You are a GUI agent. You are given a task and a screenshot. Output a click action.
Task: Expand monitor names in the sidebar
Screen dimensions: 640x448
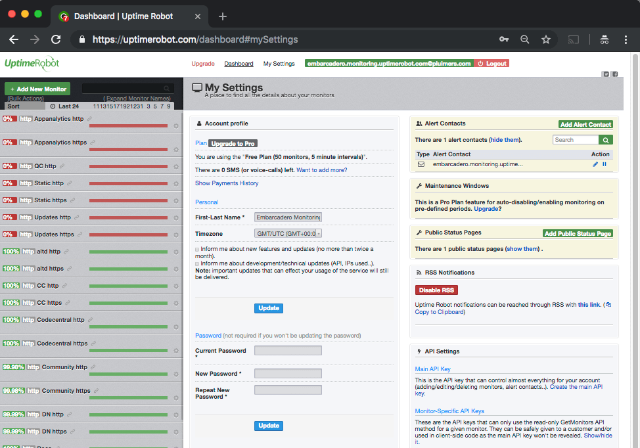pos(137,99)
